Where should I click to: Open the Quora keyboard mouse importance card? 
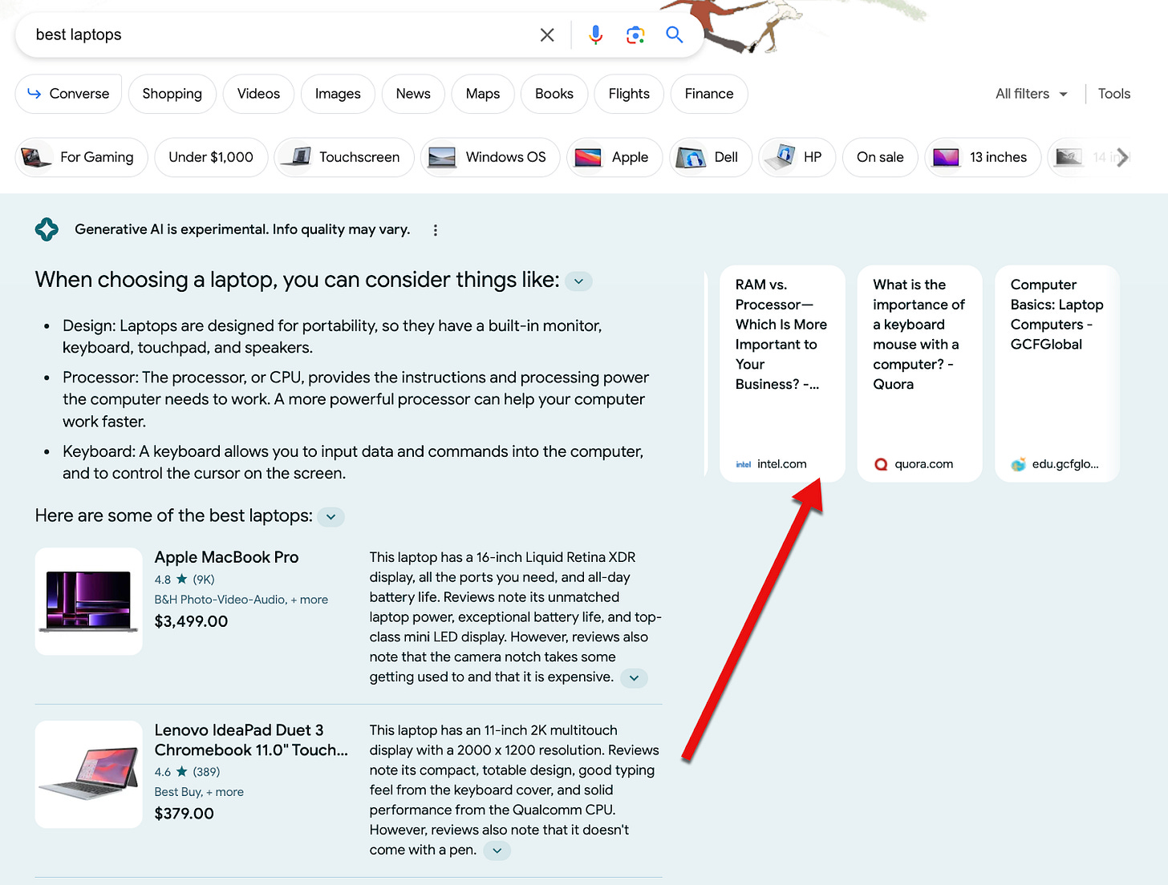click(x=920, y=374)
